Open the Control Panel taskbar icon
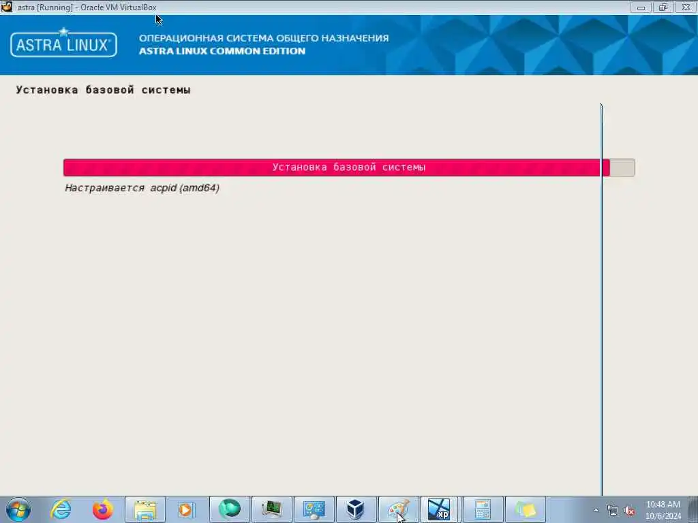Screen dimensions: 698x523 click(x=314, y=509)
